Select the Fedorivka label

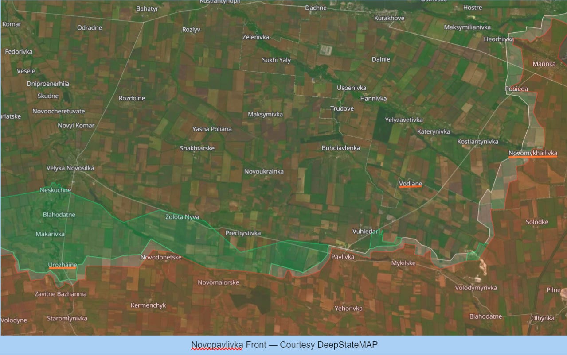click(19, 52)
